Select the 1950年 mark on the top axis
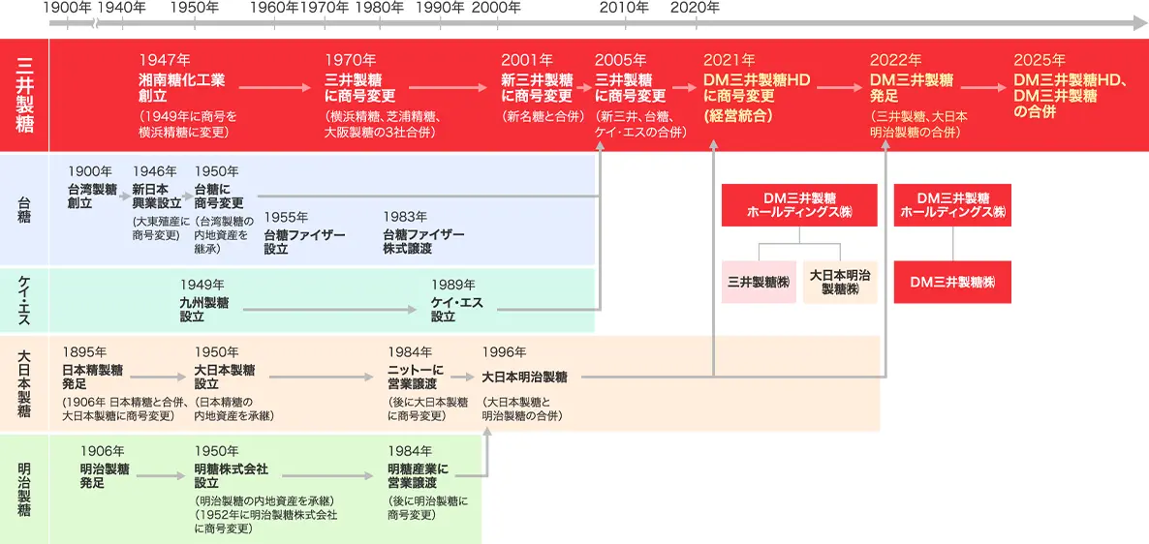 (194, 8)
